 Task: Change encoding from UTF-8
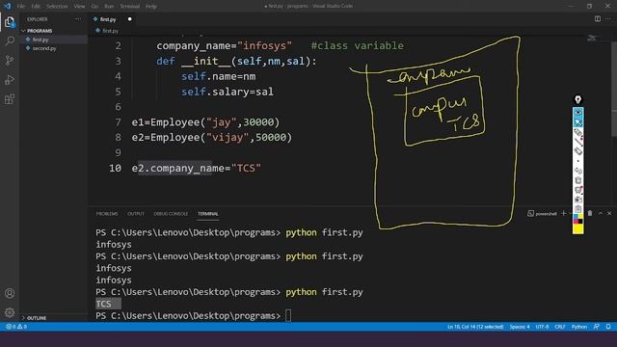point(542,327)
